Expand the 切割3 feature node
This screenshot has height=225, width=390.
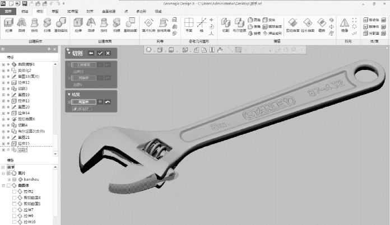pyautogui.click(x=3, y=88)
